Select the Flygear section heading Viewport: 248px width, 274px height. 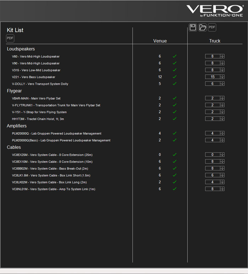point(14,91)
